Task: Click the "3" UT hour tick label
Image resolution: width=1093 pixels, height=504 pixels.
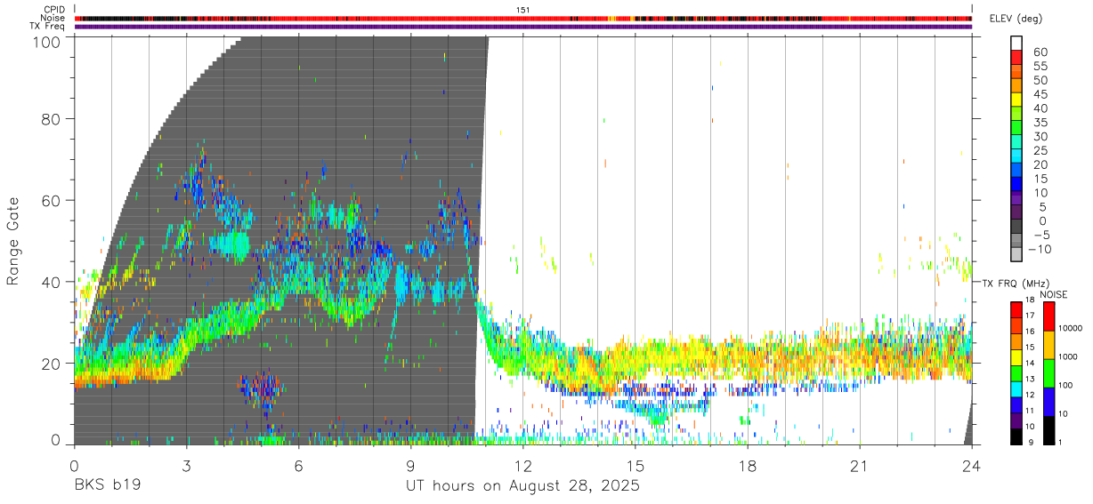Action: click(x=186, y=465)
